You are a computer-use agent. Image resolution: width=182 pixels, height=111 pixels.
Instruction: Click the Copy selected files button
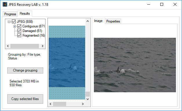pyautogui.click(x=25, y=99)
